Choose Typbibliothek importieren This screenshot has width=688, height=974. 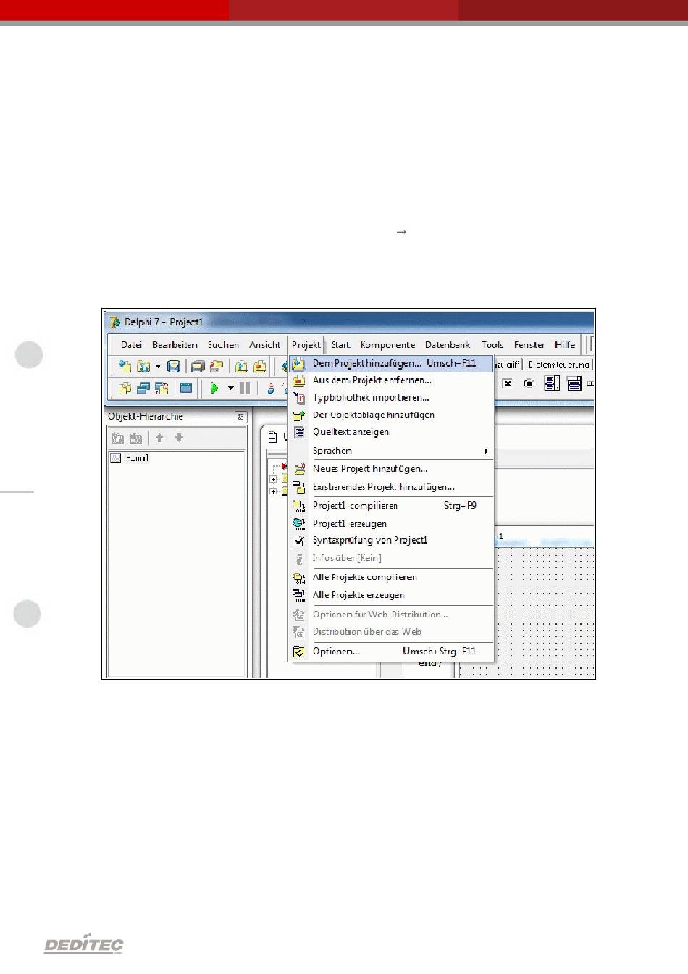[x=391, y=397]
